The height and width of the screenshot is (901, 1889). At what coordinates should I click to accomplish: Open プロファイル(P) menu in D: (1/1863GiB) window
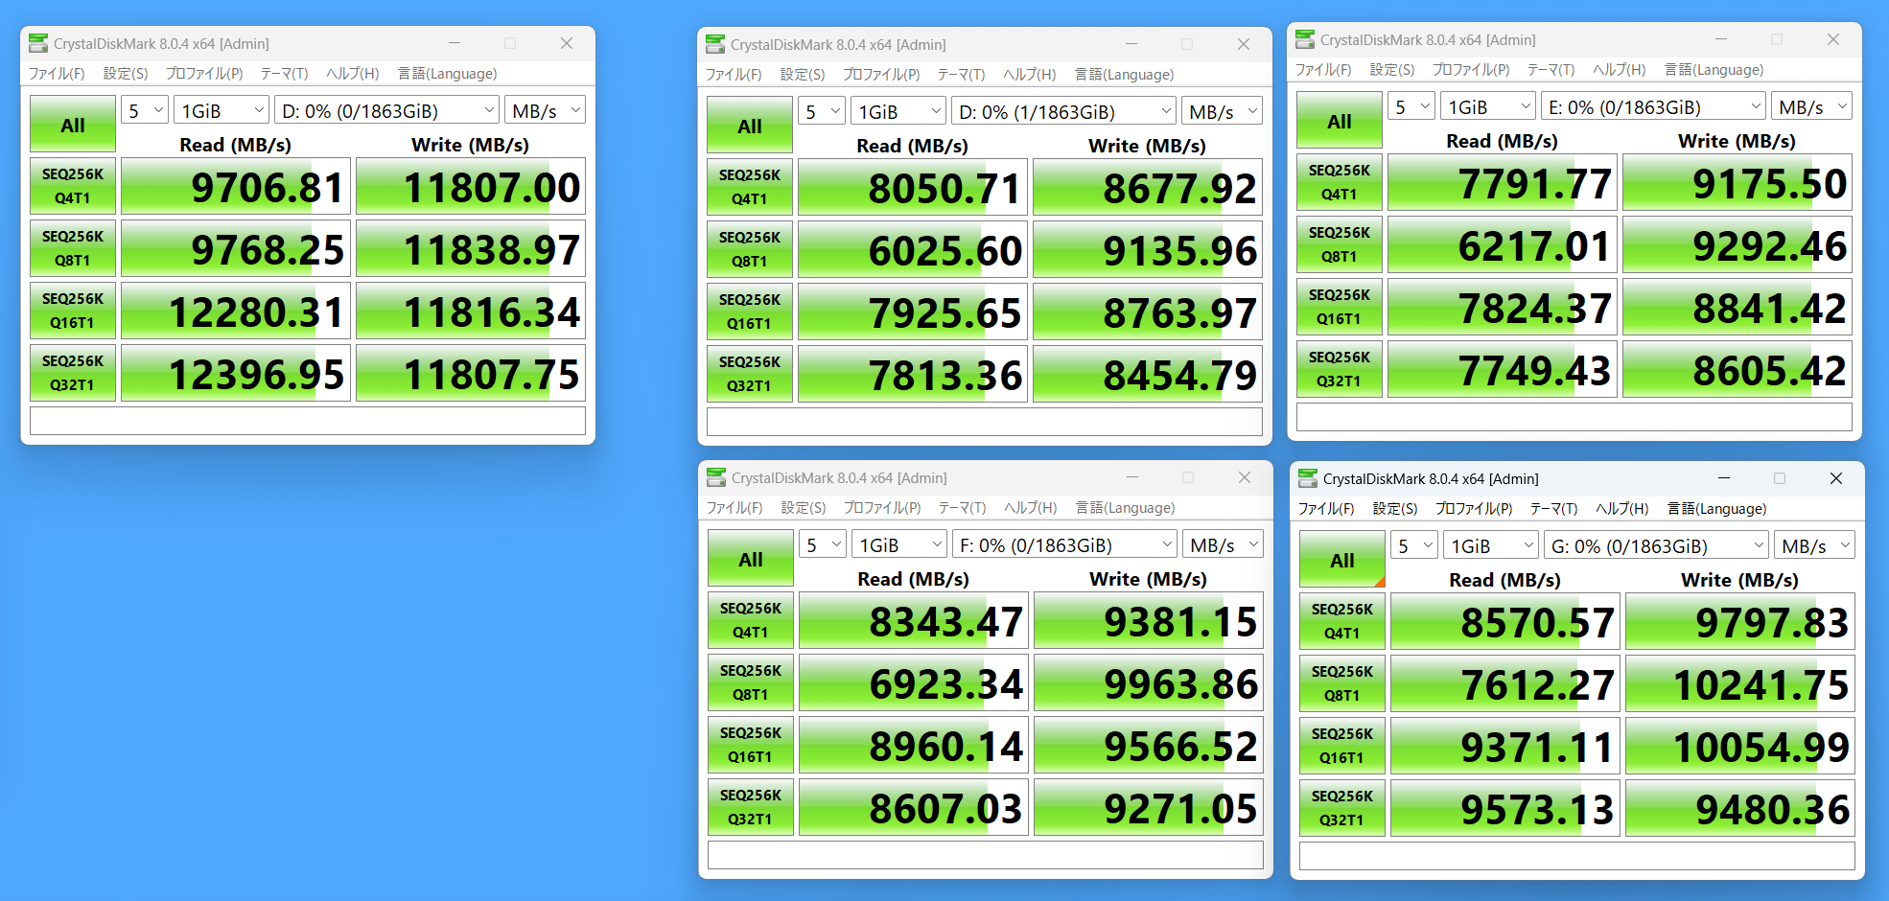[x=881, y=74]
